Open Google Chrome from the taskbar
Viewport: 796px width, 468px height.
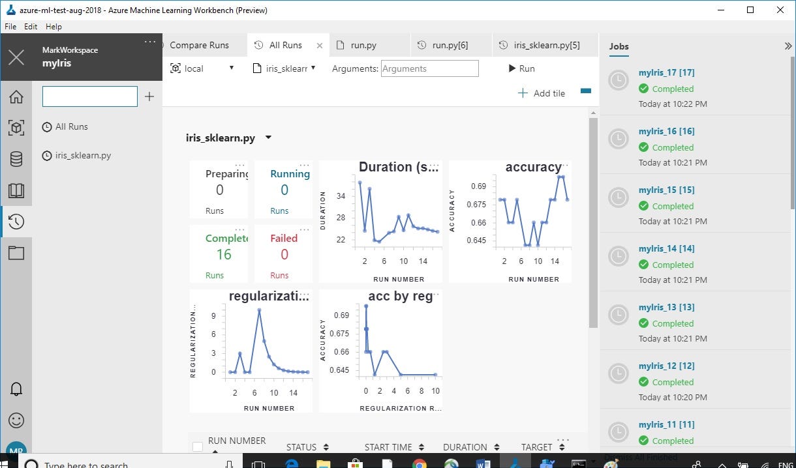[419, 464]
